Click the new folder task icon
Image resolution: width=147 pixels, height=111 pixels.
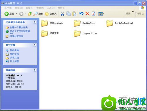[x=7, y=28]
